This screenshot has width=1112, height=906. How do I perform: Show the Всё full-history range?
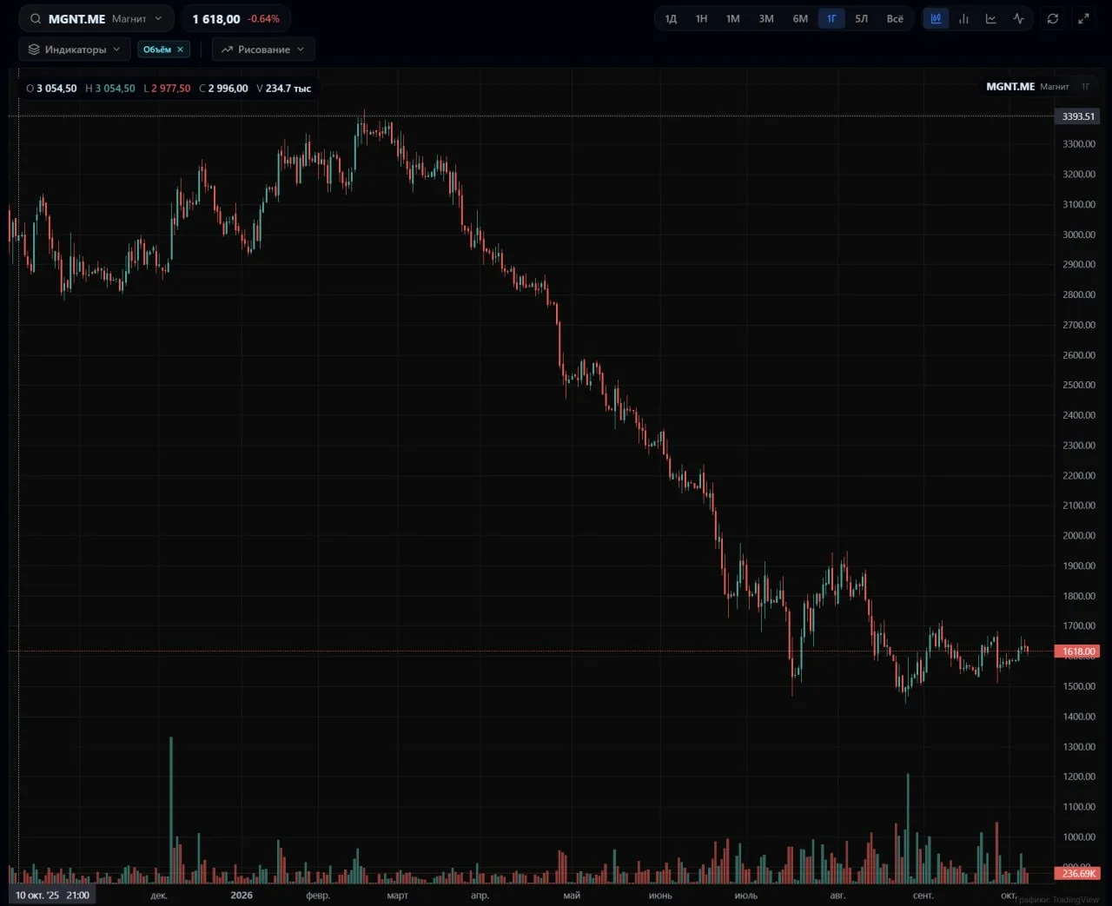pos(895,18)
